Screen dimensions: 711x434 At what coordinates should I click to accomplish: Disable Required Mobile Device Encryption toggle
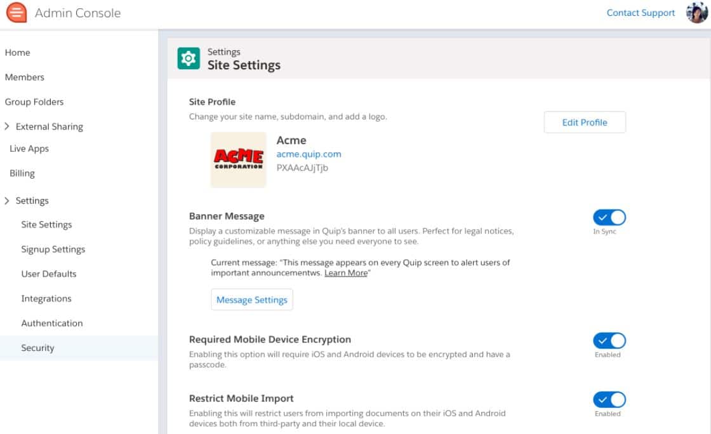coord(609,341)
